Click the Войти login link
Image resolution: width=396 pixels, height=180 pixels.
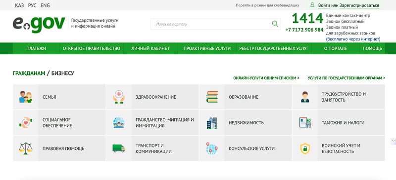(x=324, y=5)
